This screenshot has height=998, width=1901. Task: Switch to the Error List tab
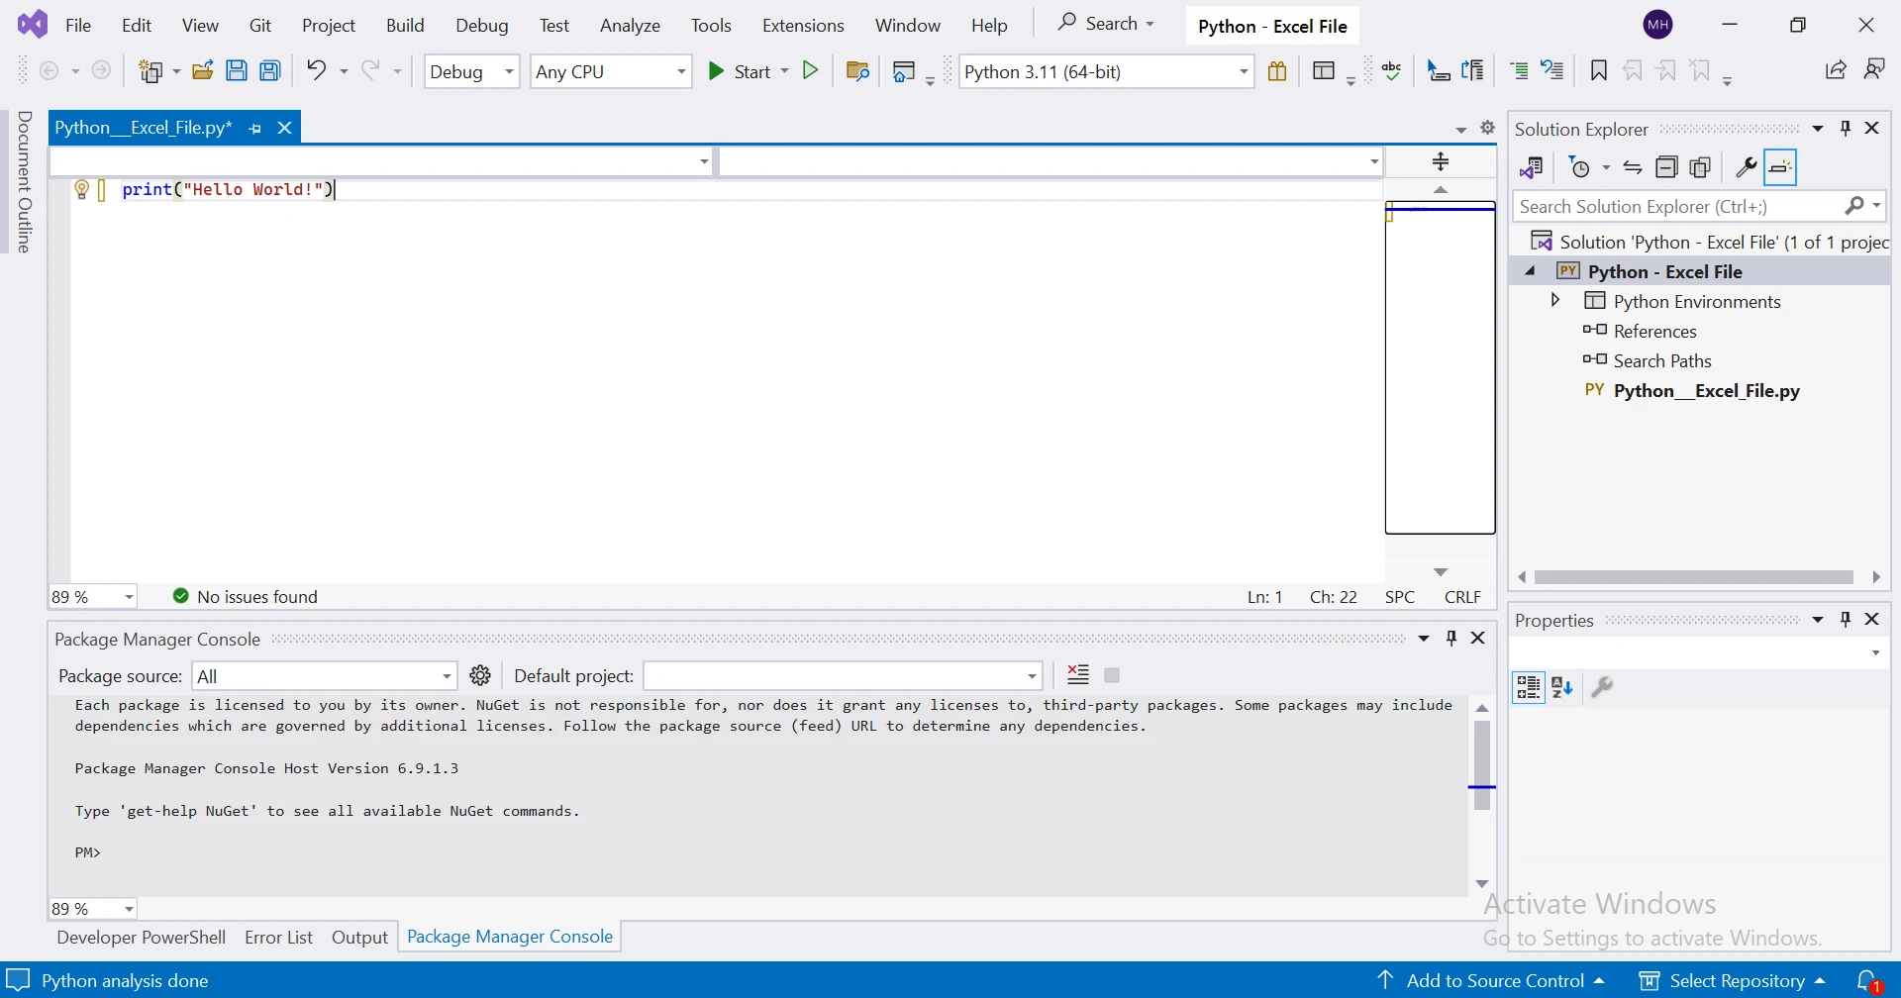(x=278, y=937)
